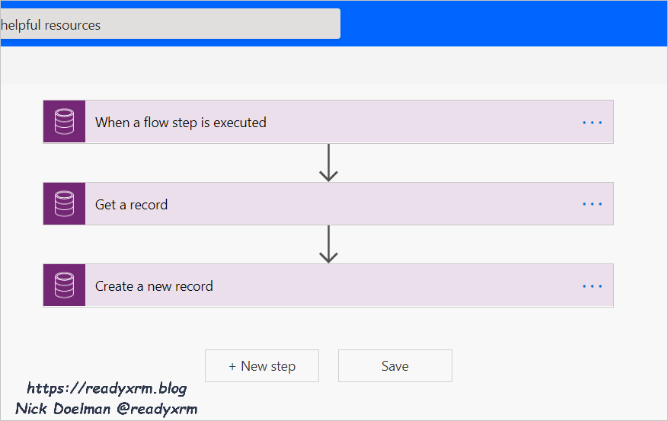Add a step with the New step button
The width and height of the screenshot is (668, 421).
click(262, 366)
